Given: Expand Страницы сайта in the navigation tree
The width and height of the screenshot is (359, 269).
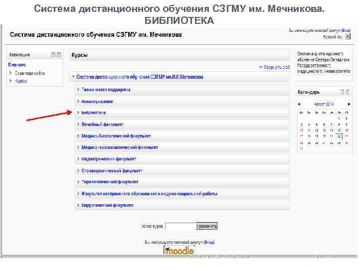Looking at the screenshot, I should tap(10, 73).
